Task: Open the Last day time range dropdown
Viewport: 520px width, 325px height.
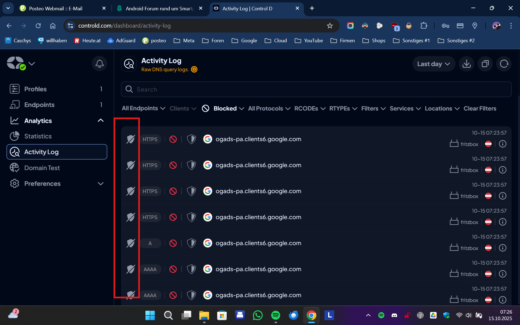Action: click(433, 64)
